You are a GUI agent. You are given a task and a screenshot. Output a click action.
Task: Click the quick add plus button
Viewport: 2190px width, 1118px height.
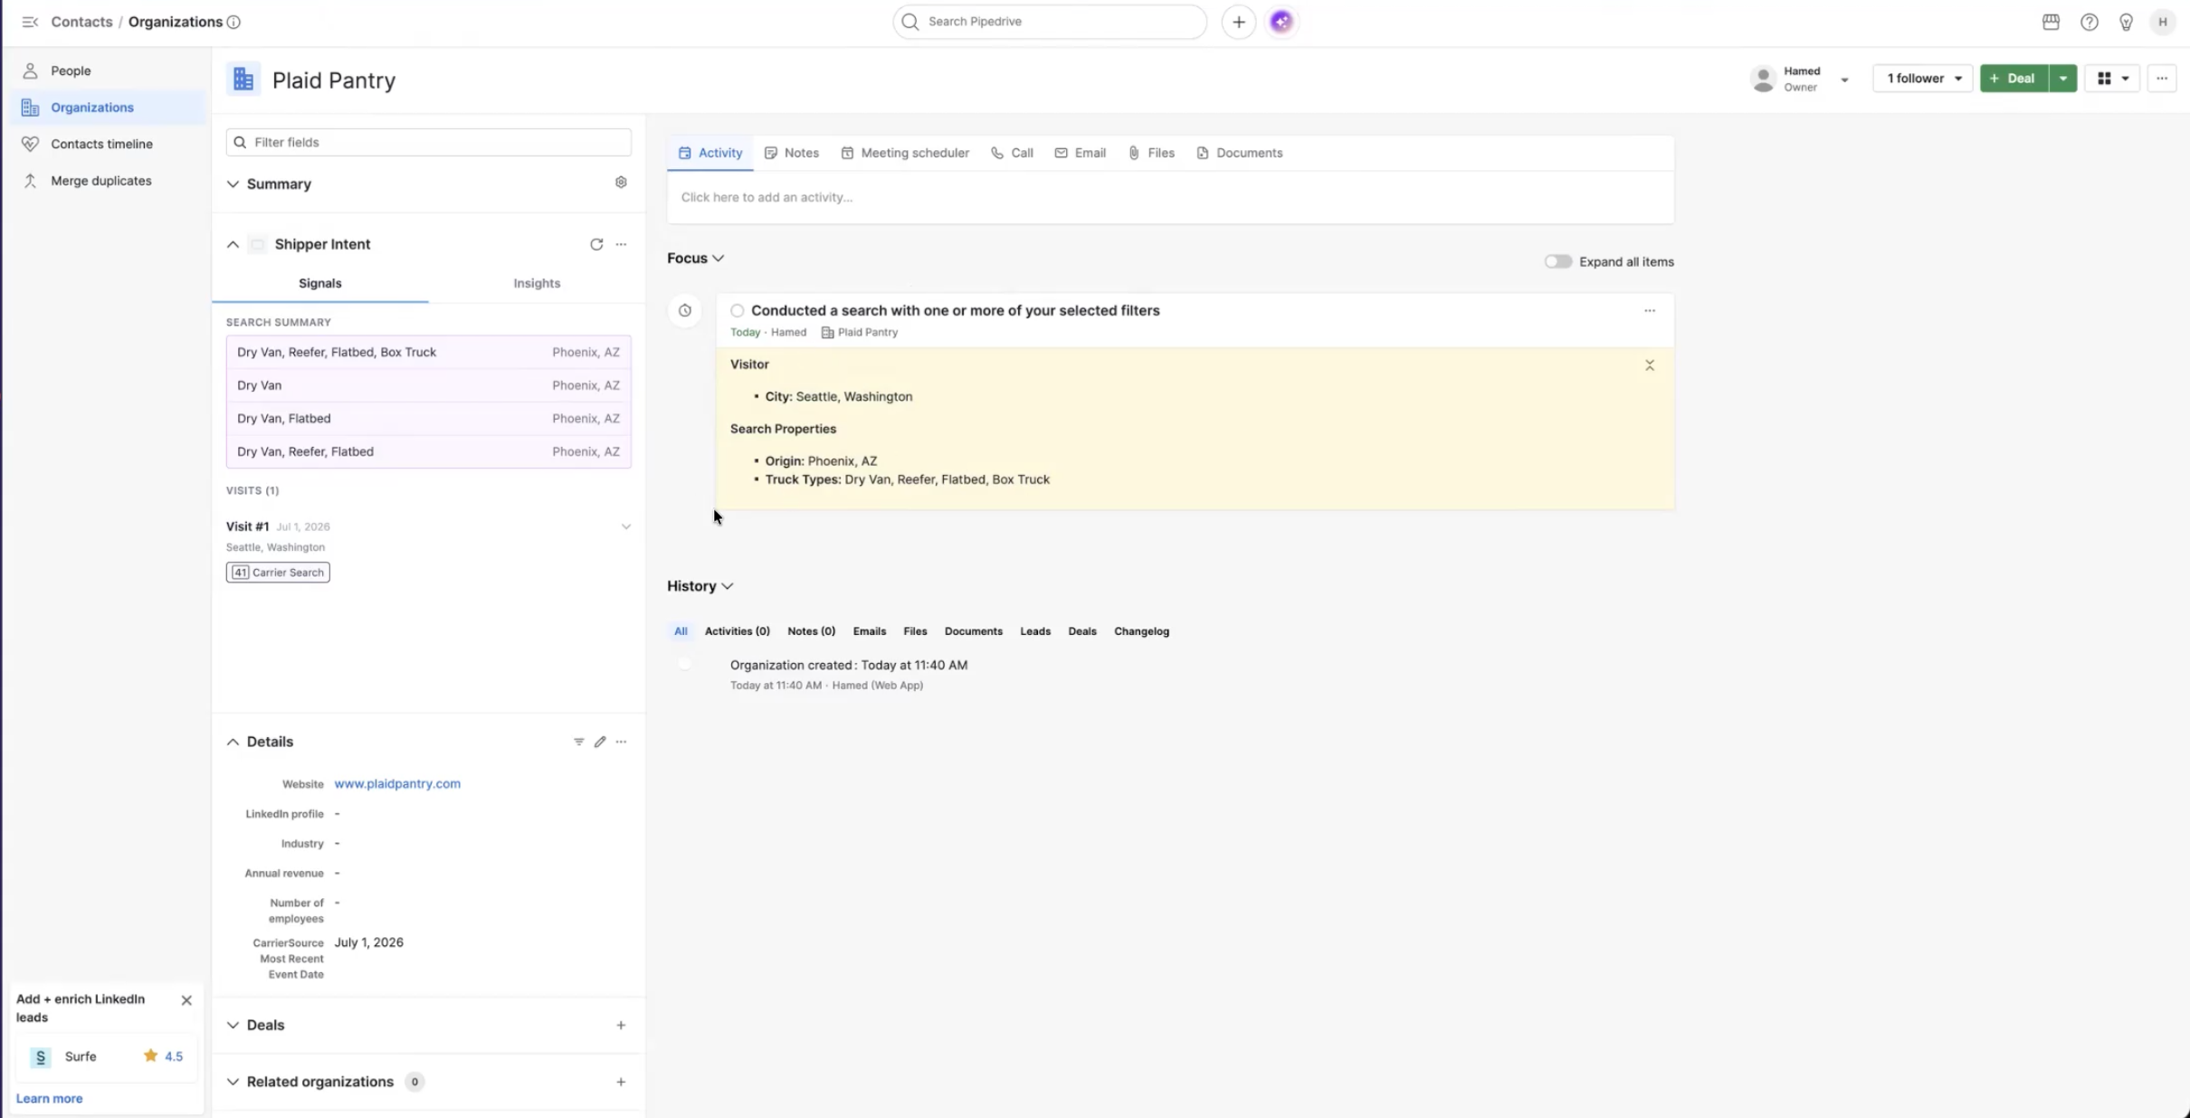pos(1239,22)
